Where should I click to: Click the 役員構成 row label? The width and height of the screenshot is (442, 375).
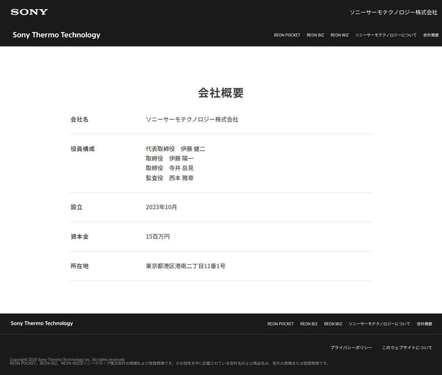coord(83,149)
